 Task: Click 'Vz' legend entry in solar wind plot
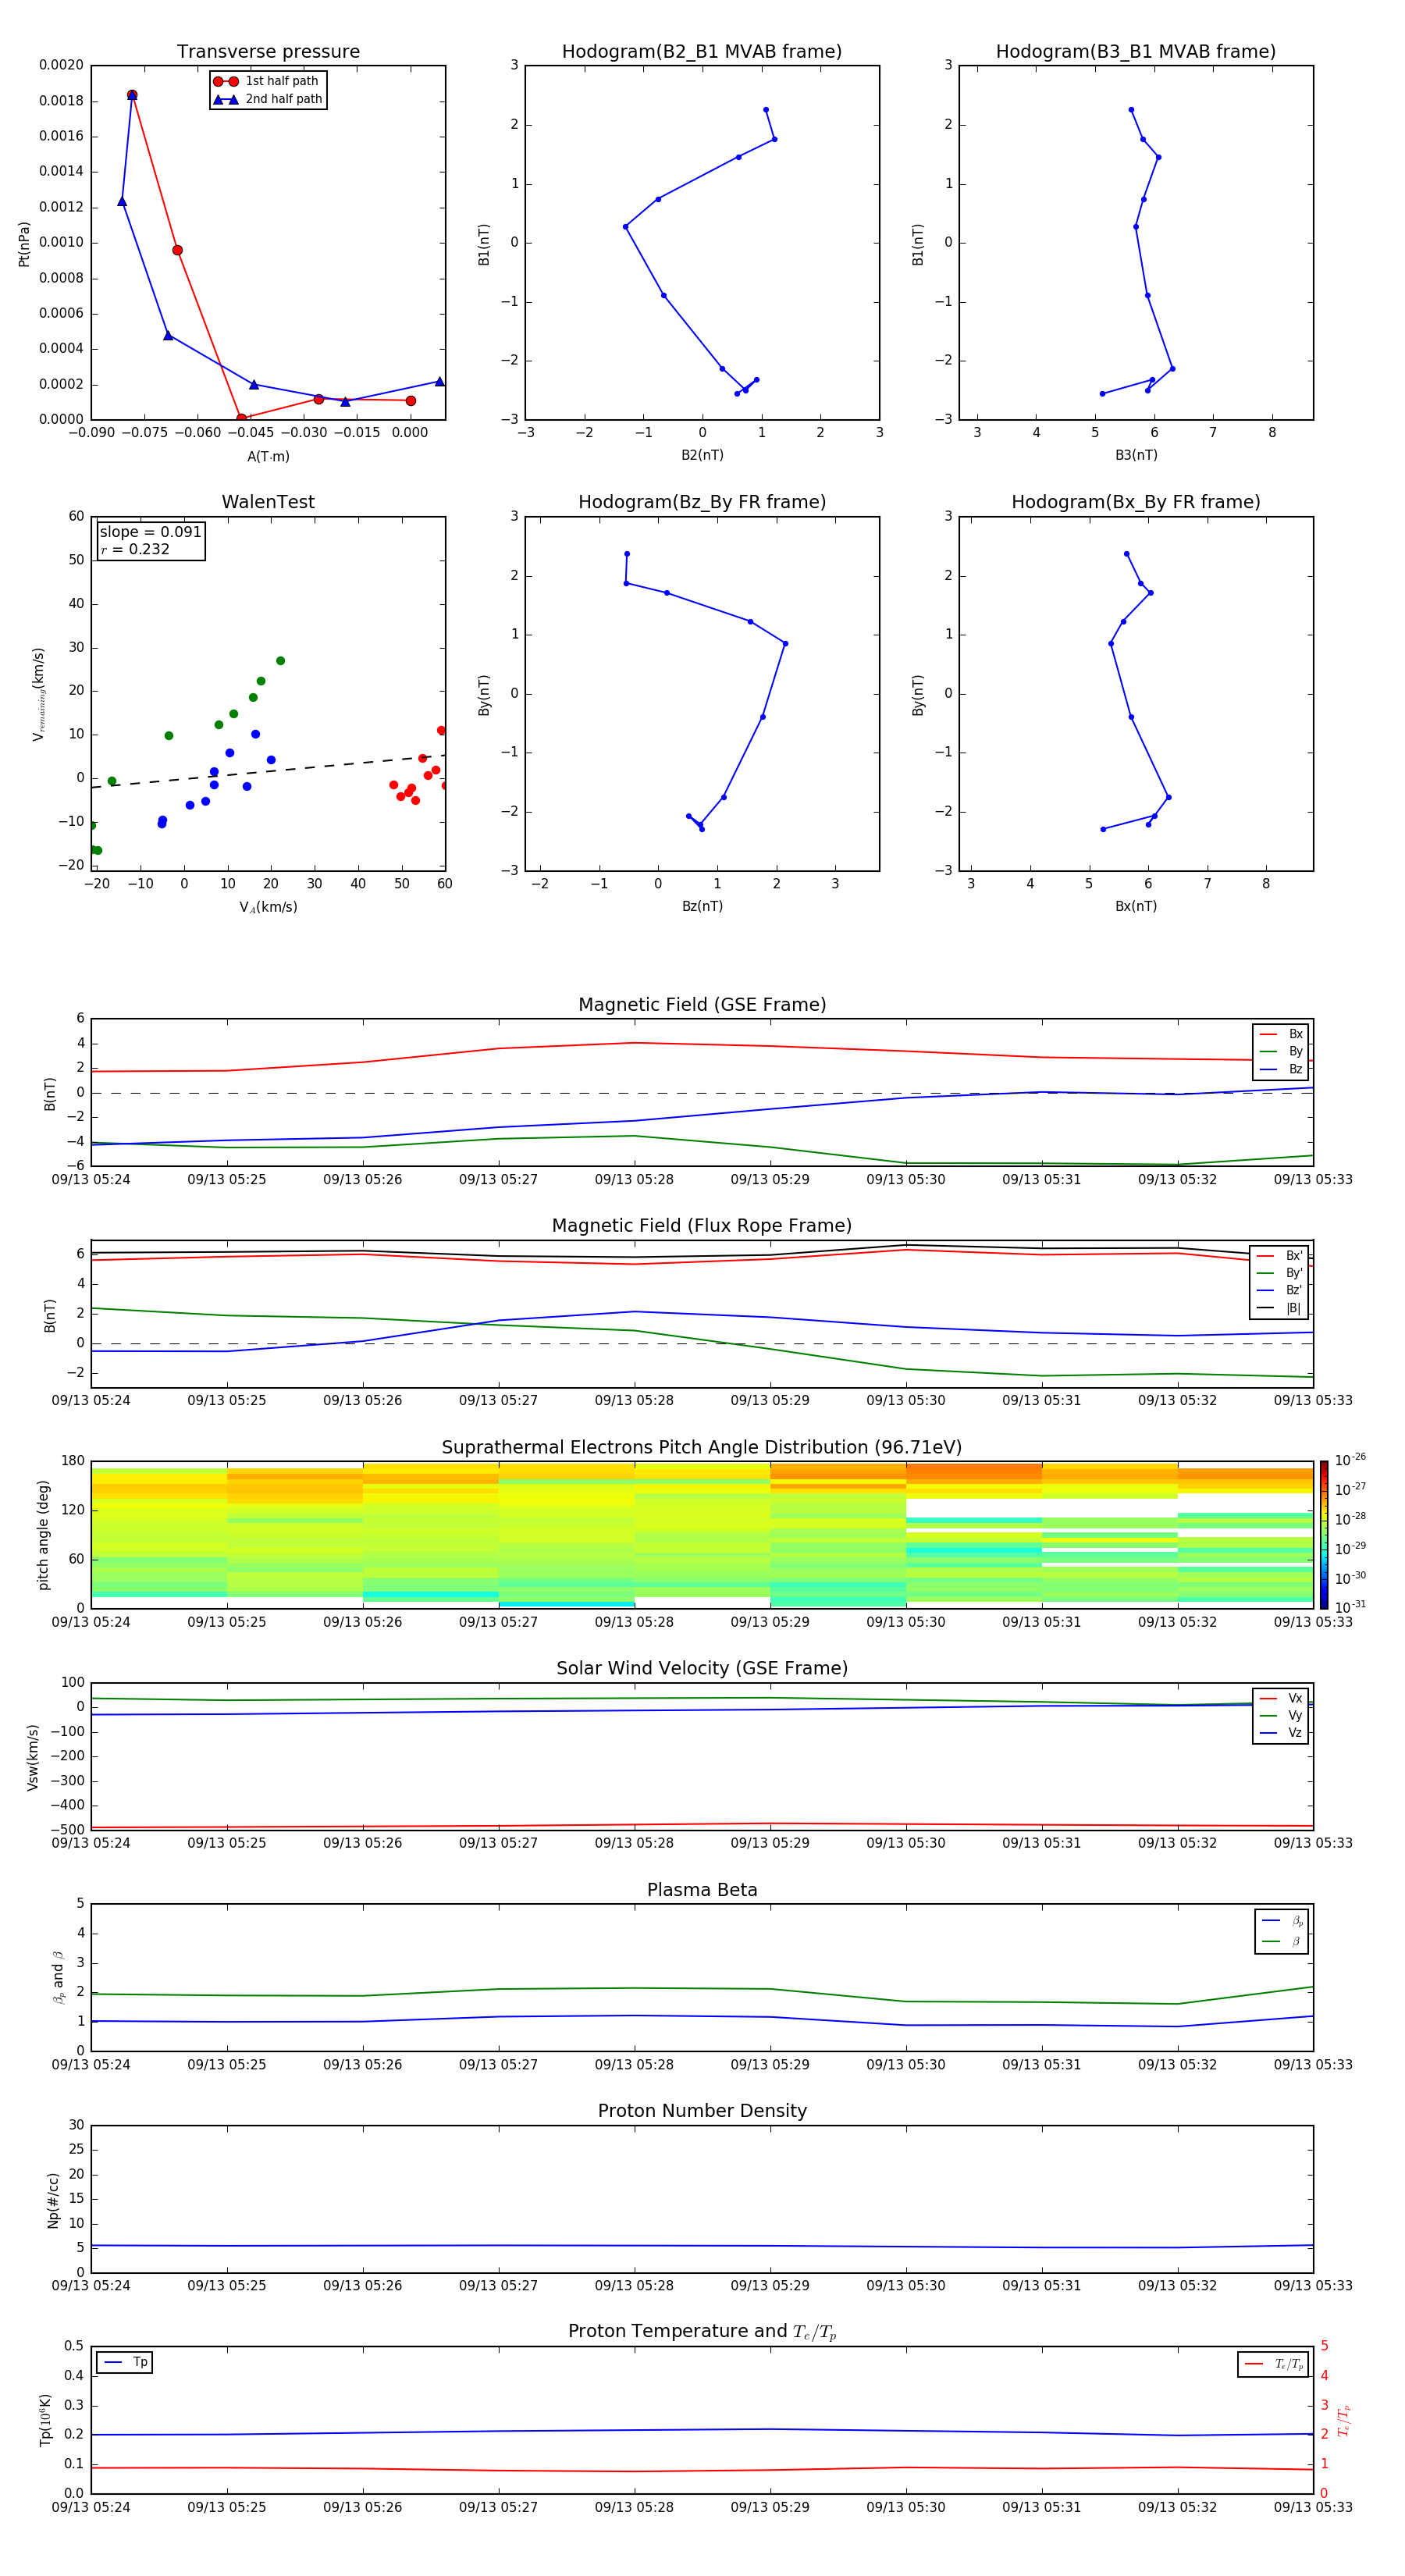click(x=1281, y=1733)
